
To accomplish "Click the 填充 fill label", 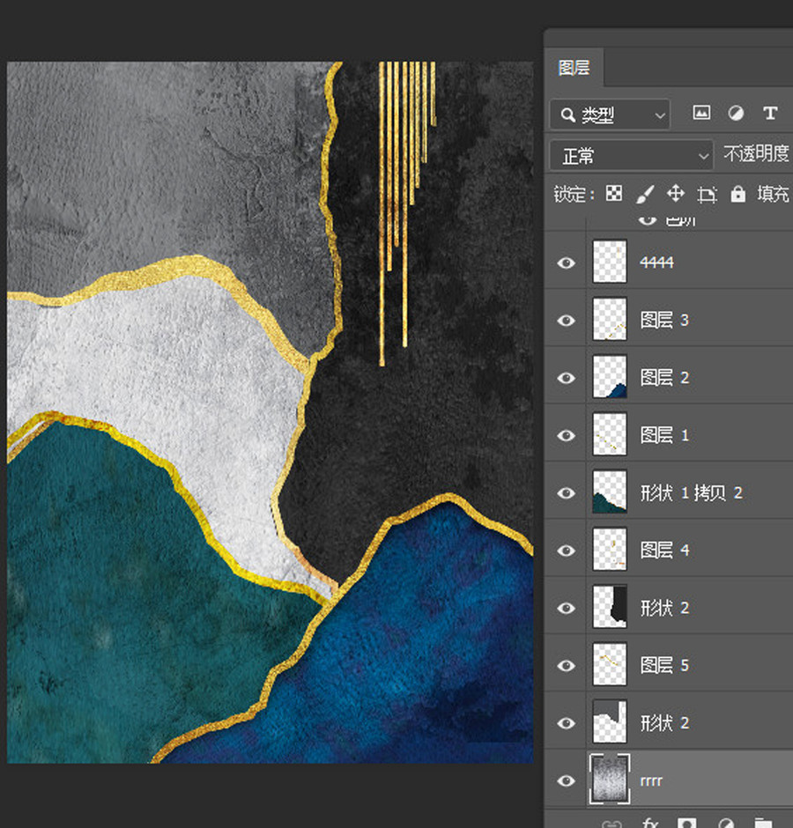I will [773, 195].
